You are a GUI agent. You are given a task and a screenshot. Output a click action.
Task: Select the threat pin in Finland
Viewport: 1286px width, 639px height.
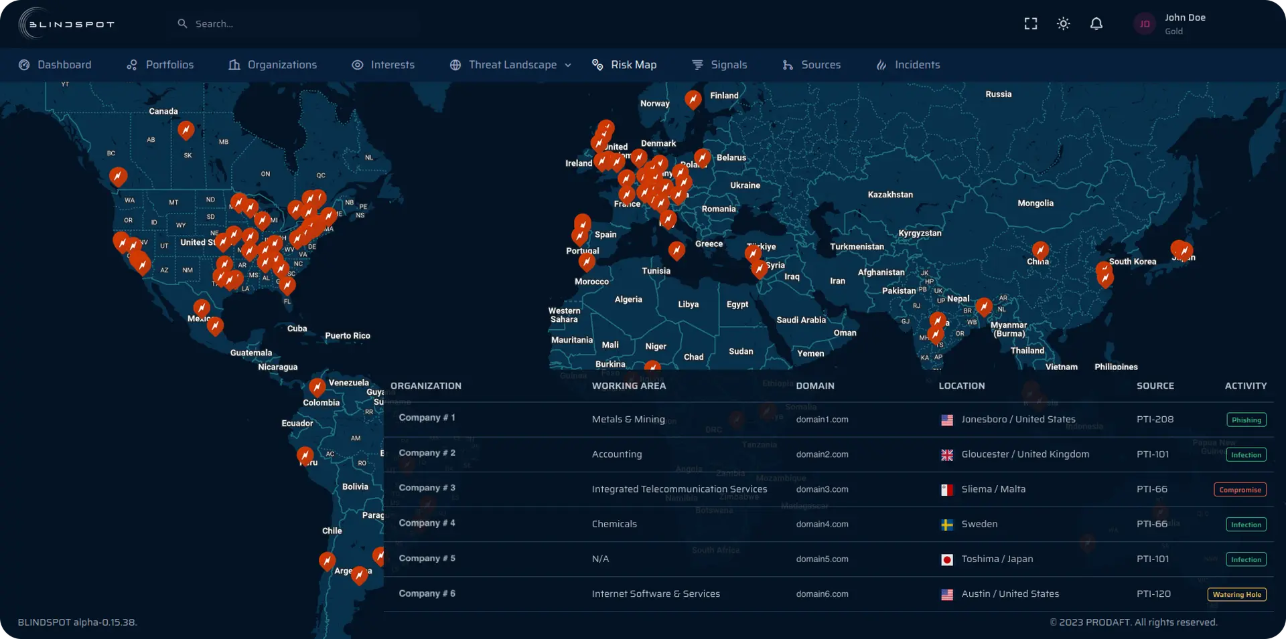point(693,100)
